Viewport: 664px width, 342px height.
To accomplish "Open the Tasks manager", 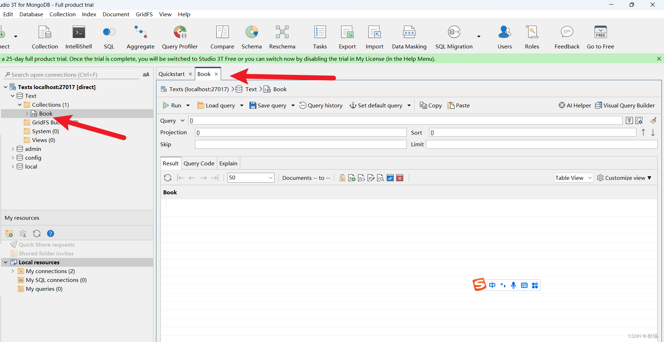I will point(320,37).
